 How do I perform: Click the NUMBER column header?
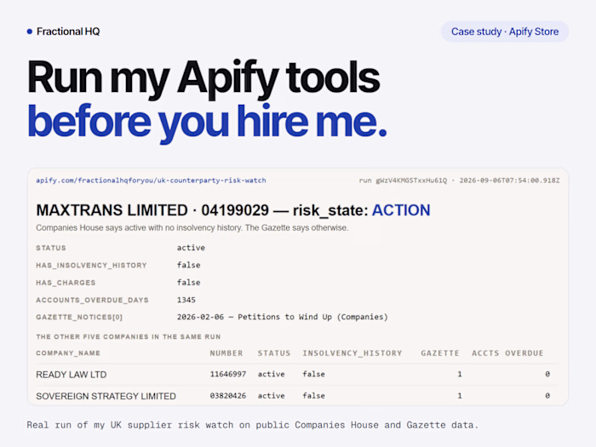click(226, 353)
